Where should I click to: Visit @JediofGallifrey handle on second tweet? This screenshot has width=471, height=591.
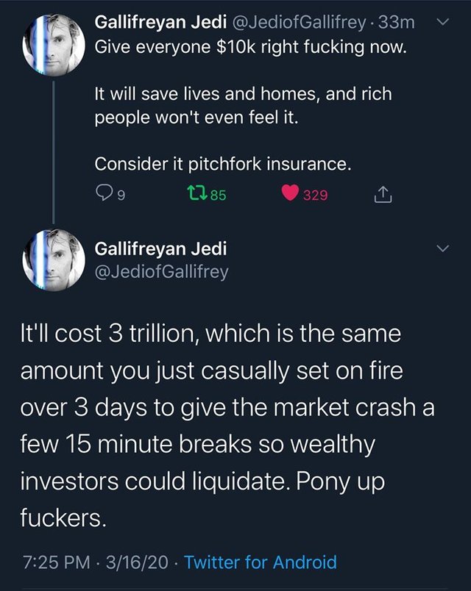[162, 272]
